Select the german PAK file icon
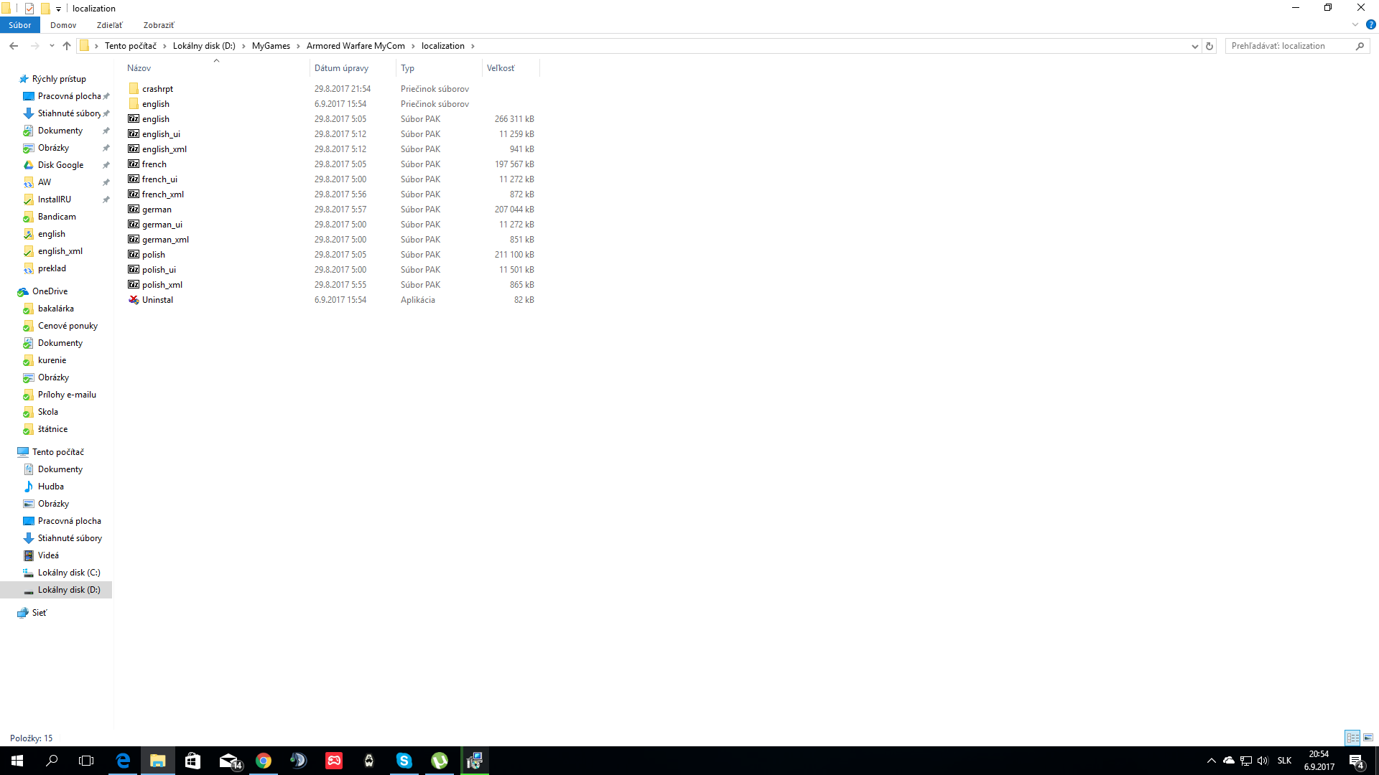Screen dimensions: 1379x775 (134, 210)
